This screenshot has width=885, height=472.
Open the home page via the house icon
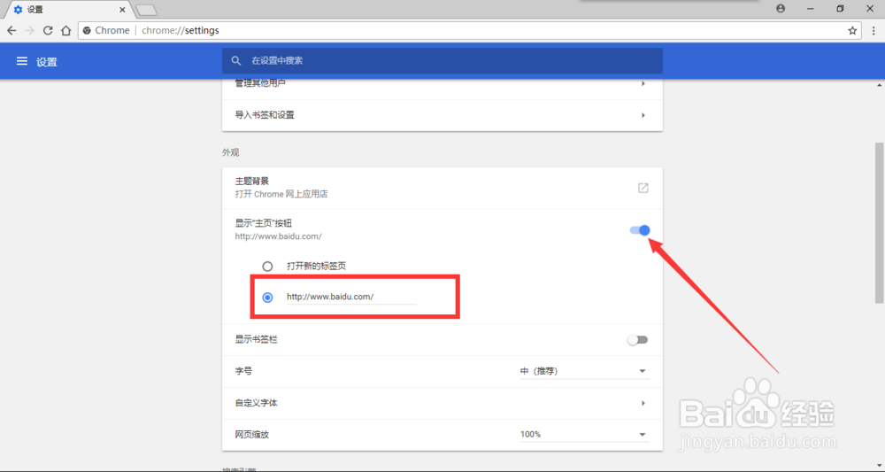coord(66,30)
